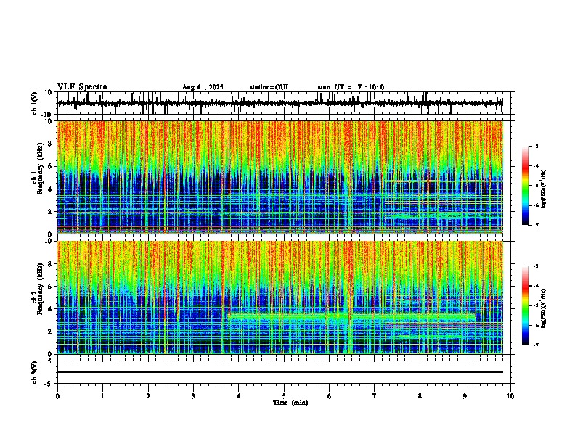Click time axis tick label "6"
The height and width of the screenshot is (444, 575).
coord(330,396)
